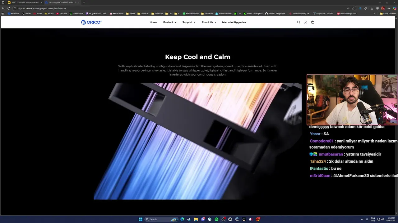Go to the Home nav link

click(153, 22)
